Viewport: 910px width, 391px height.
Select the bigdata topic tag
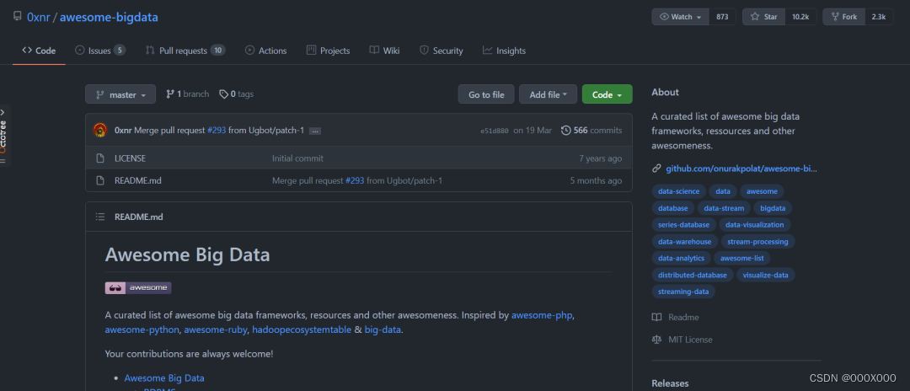coord(773,208)
